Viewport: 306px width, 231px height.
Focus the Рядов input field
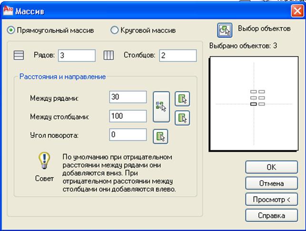click(77, 56)
